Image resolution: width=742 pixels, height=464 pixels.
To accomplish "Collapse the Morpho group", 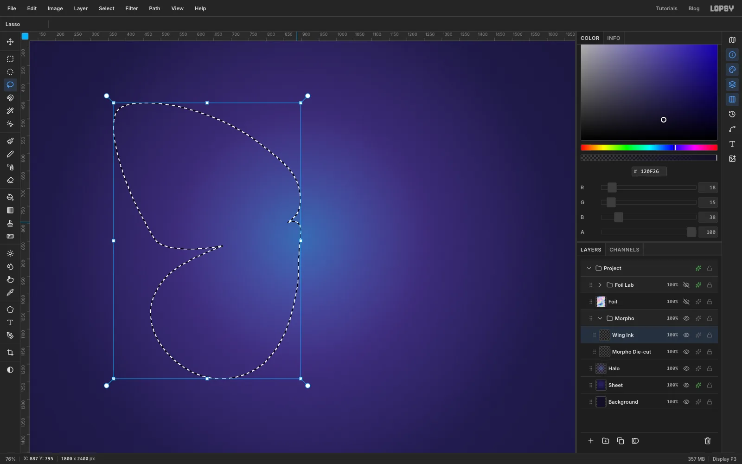I will pos(600,318).
